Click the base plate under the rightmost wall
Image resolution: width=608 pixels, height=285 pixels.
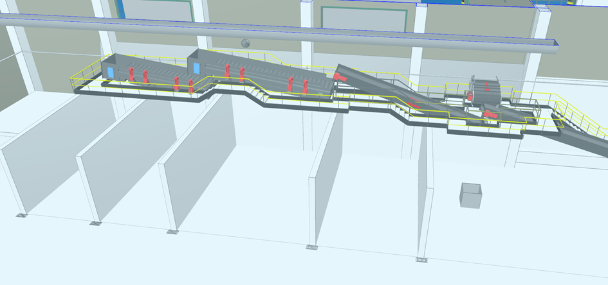point(422,259)
